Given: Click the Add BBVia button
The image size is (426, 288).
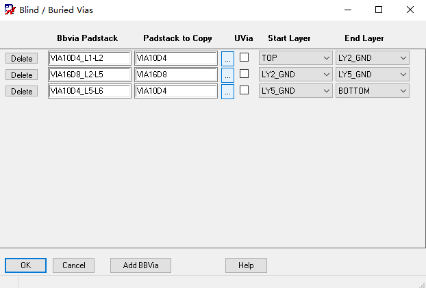Looking at the screenshot, I should coord(140,265).
